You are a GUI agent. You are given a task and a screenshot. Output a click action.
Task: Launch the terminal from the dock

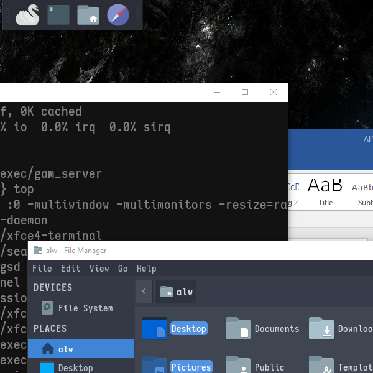pos(58,15)
